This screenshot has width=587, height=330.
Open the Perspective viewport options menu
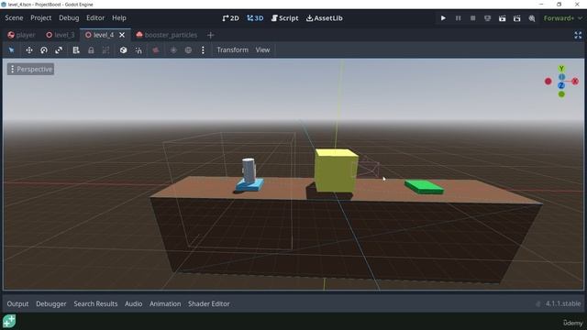(30, 70)
